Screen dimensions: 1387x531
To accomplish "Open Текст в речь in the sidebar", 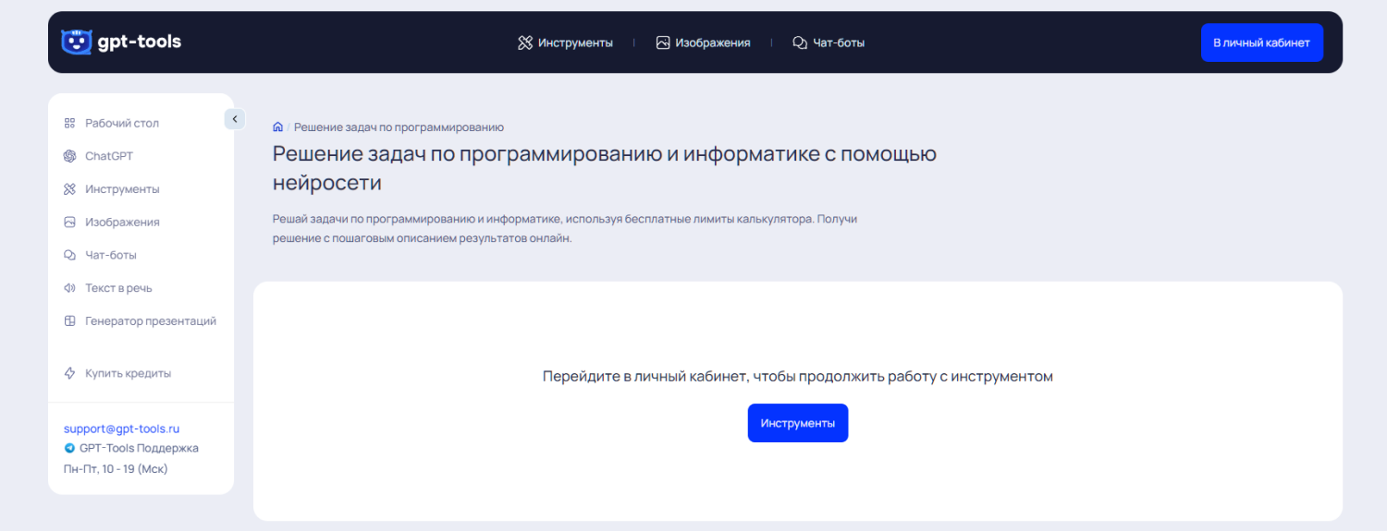I will pyautogui.click(x=118, y=288).
